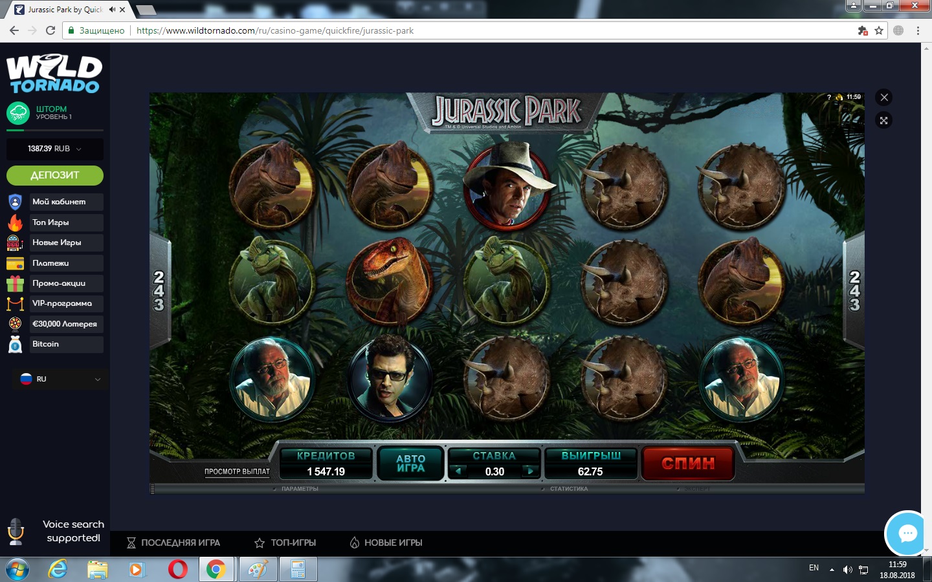Click the slot machine icon beside Новые Игры
The image size is (932, 582).
click(15, 242)
